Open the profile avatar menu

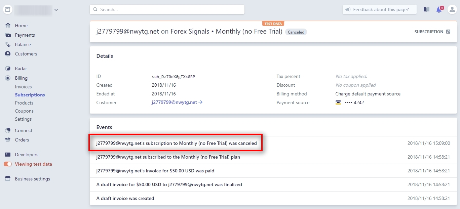coord(452,9)
